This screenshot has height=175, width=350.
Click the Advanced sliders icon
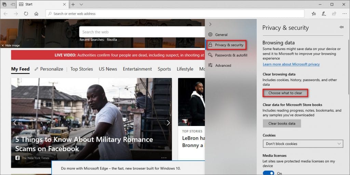click(x=210, y=65)
